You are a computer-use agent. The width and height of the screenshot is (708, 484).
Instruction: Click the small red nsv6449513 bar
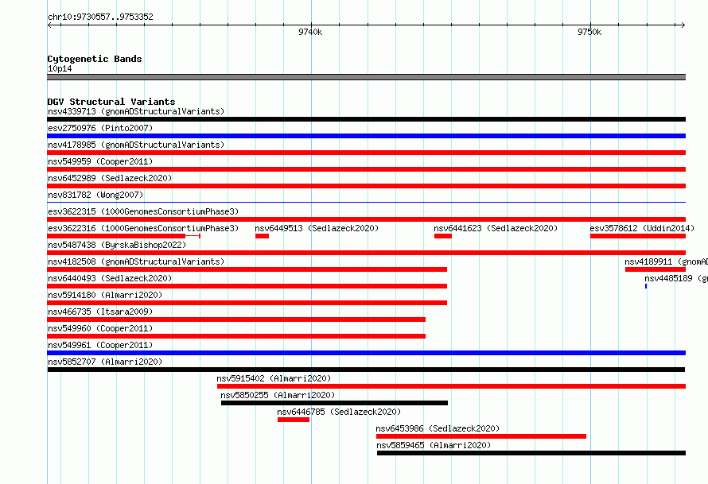tap(262, 236)
